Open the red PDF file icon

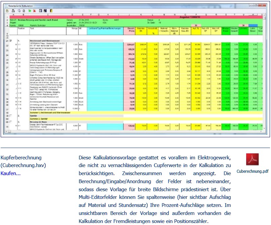tap(252, 159)
